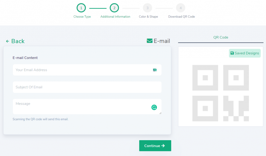Click the 'Scanning the QR code will send this email.' note
Viewport: 266px width, 156px height.
tap(40, 119)
